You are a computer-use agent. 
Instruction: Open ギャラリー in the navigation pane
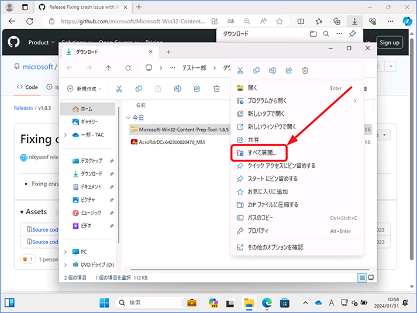tap(88, 122)
